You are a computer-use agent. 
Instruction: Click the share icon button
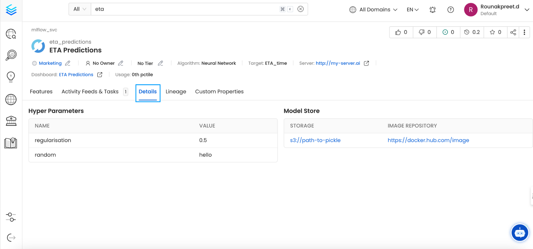(513, 32)
